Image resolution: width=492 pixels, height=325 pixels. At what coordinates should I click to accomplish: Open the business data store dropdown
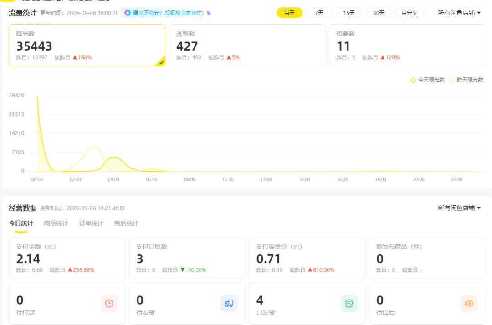click(459, 208)
